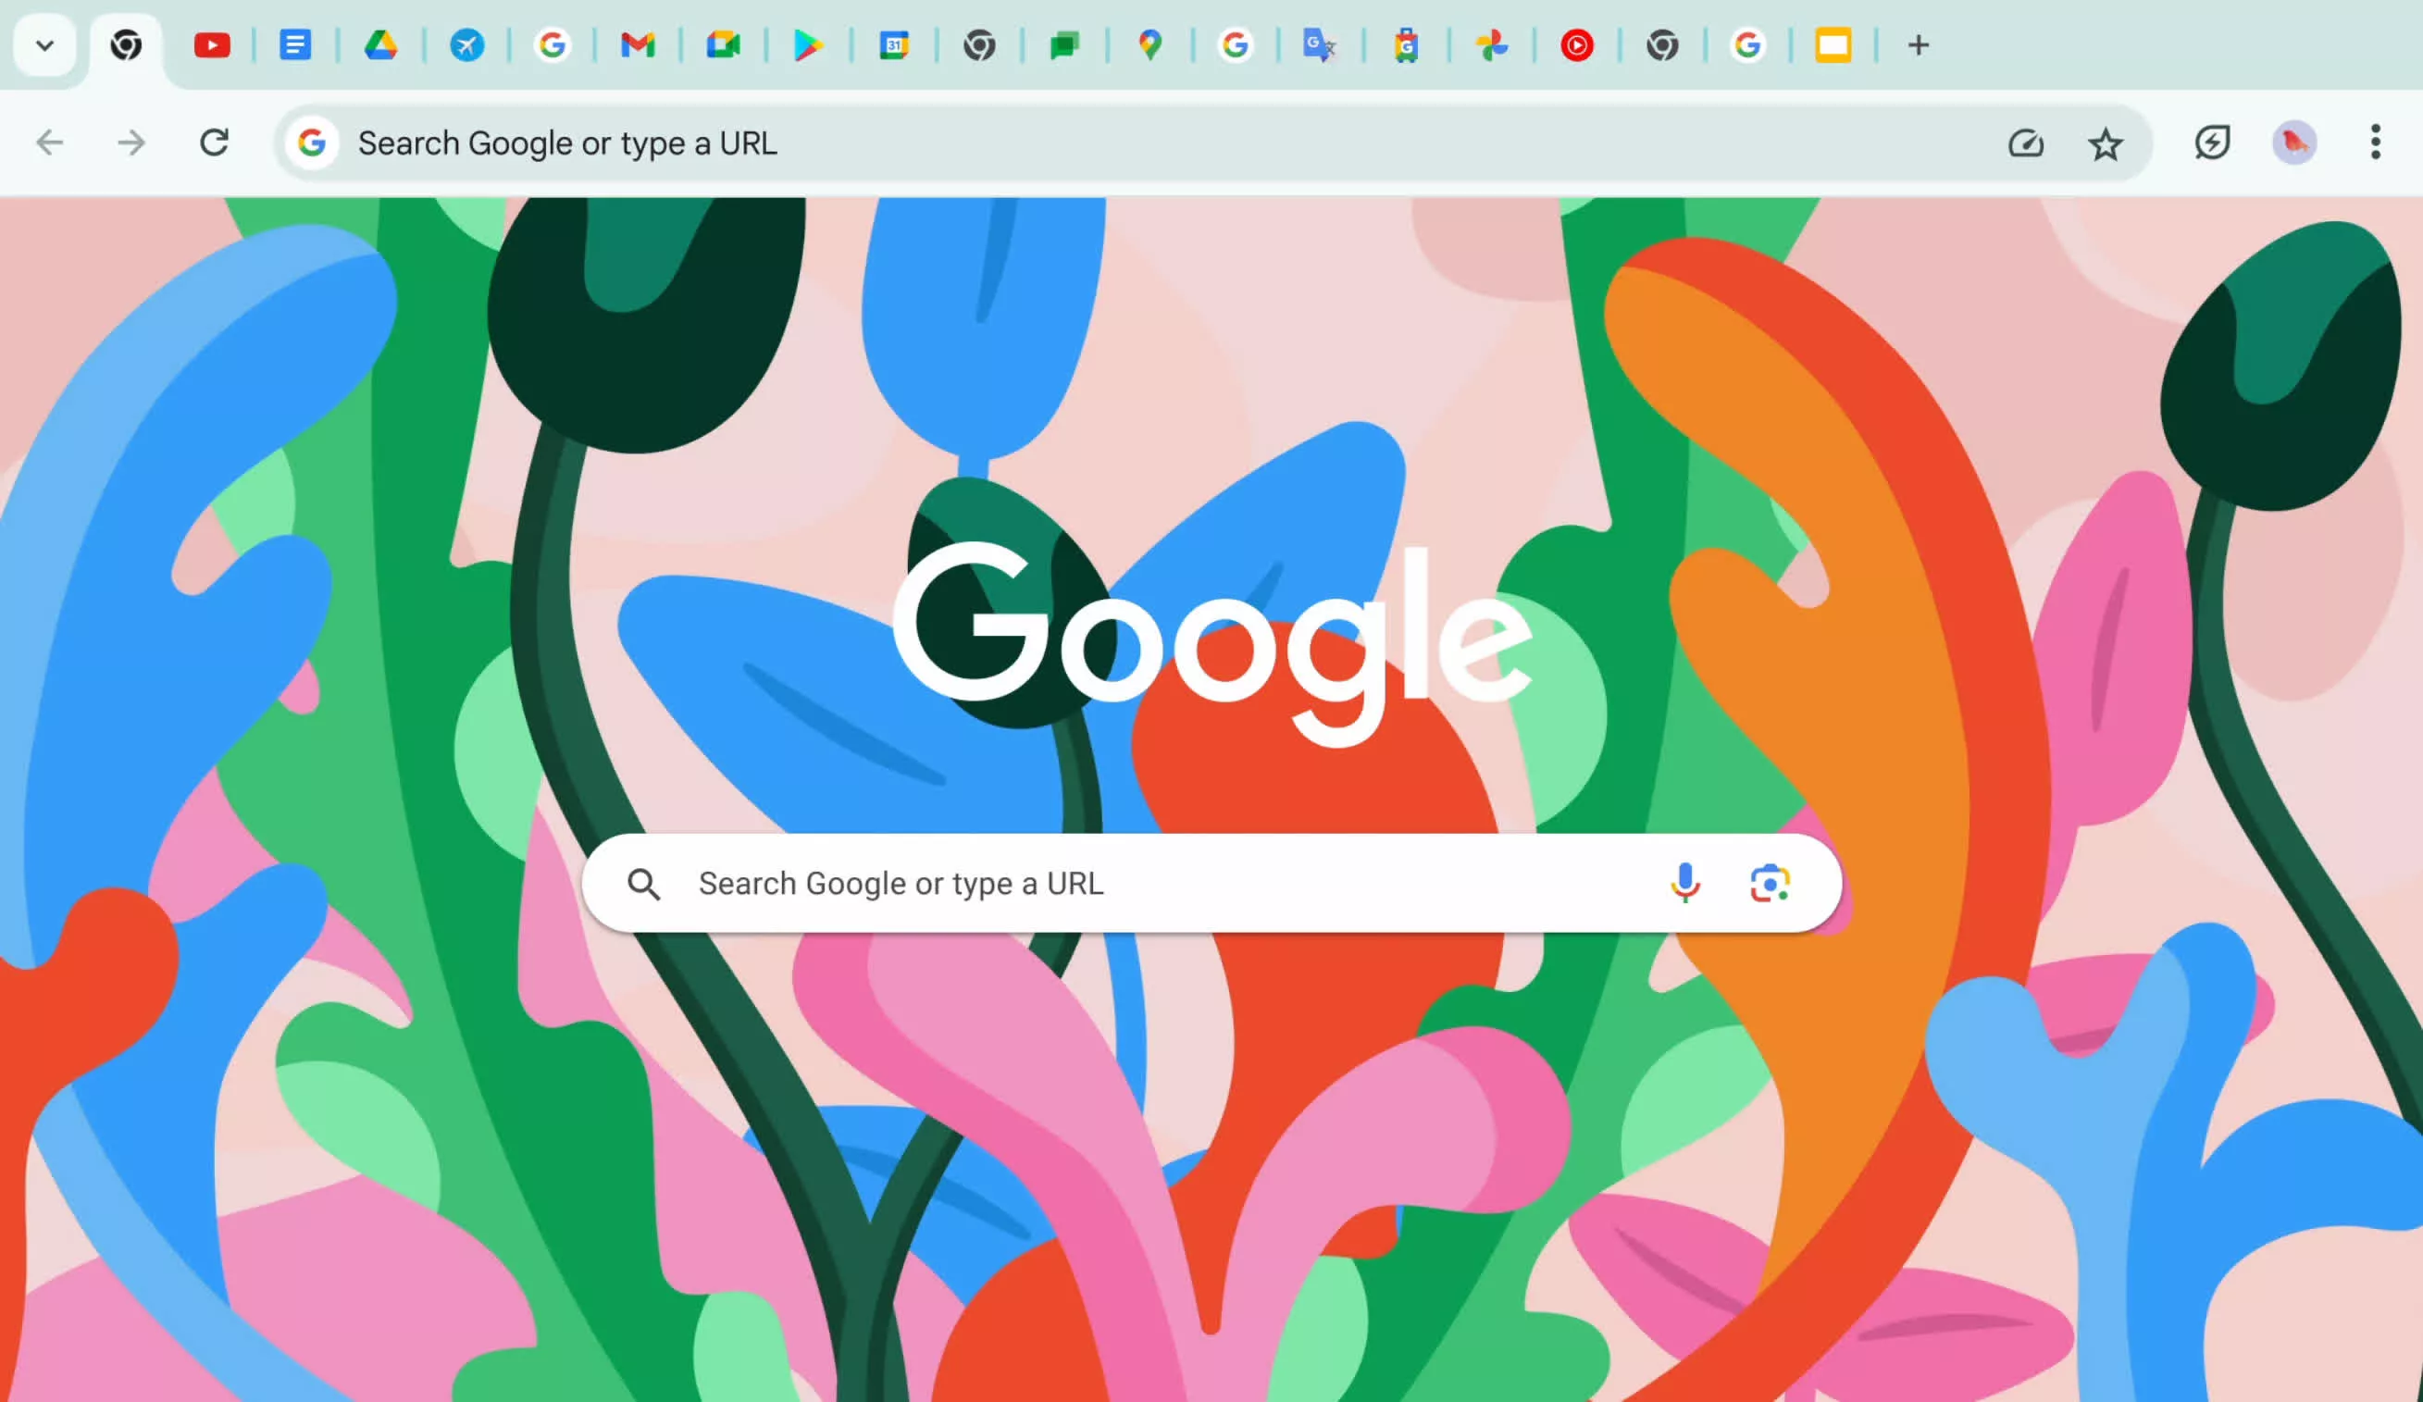The image size is (2423, 1402).
Task: Switch to the Google Meet tab
Action: (x=723, y=45)
